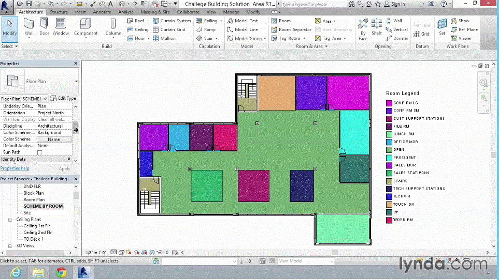Screen dimensions: 499x280
Task: Click the Modify tool
Action: tap(9, 29)
